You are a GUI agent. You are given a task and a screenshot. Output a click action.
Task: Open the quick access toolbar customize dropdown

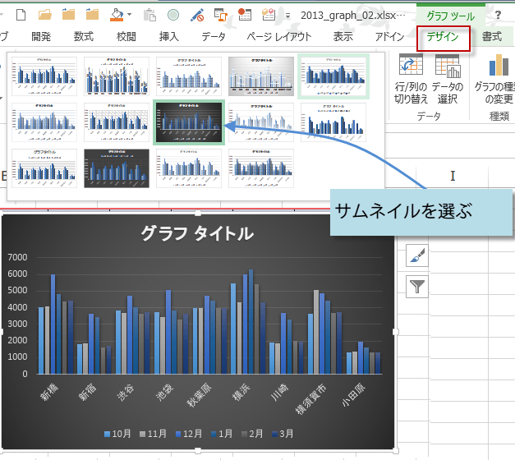(x=289, y=16)
